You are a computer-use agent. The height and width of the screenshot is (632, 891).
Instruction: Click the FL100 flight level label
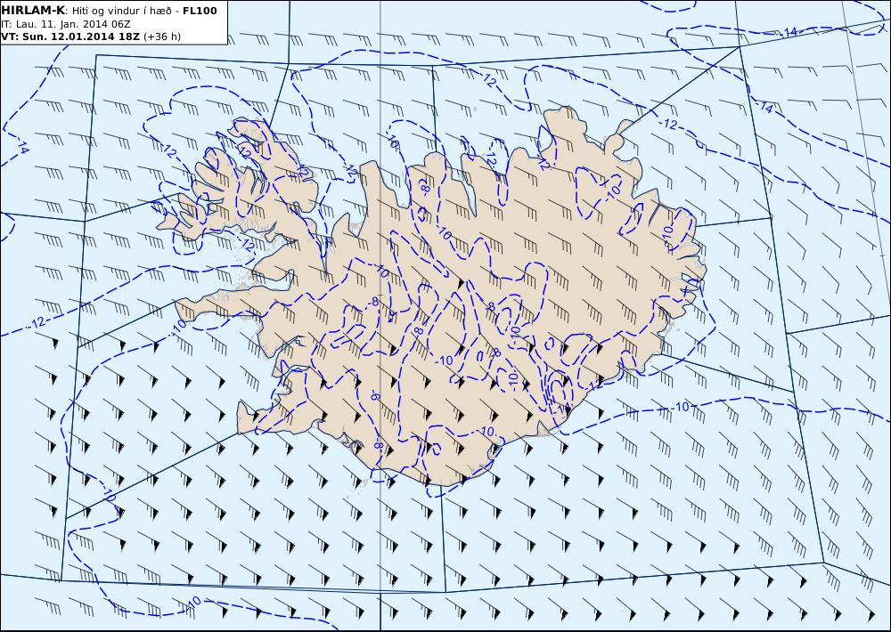tap(200, 11)
